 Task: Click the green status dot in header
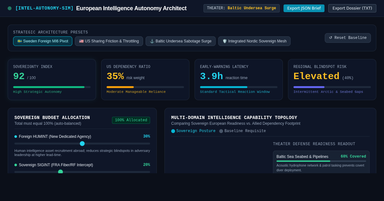(10, 8)
